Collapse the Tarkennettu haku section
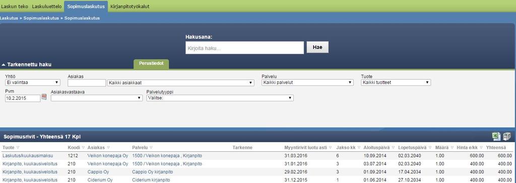Screen dimensions: 516x183 pos(27,65)
